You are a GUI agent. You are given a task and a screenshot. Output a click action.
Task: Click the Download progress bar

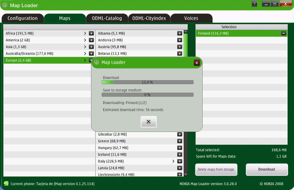(148, 82)
